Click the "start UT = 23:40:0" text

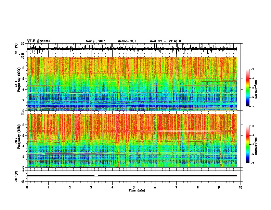(165, 41)
